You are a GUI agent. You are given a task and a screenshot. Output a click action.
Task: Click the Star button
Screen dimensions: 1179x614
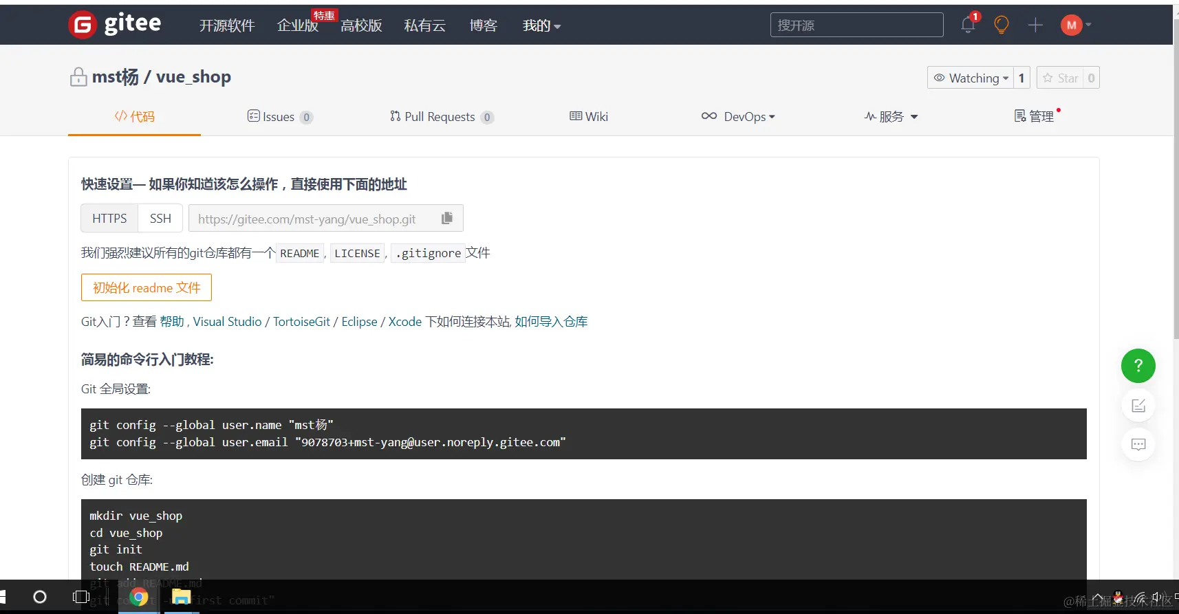(x=1060, y=78)
